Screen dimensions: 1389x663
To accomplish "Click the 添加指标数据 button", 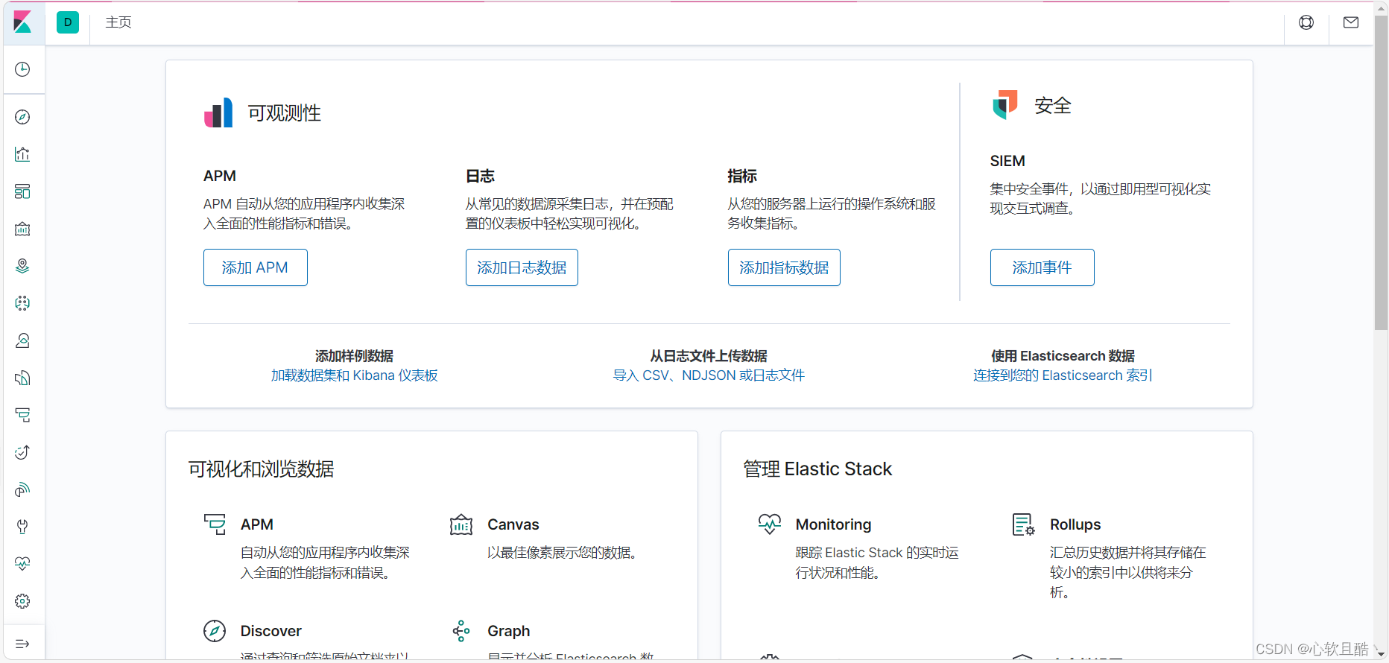I will (x=784, y=267).
